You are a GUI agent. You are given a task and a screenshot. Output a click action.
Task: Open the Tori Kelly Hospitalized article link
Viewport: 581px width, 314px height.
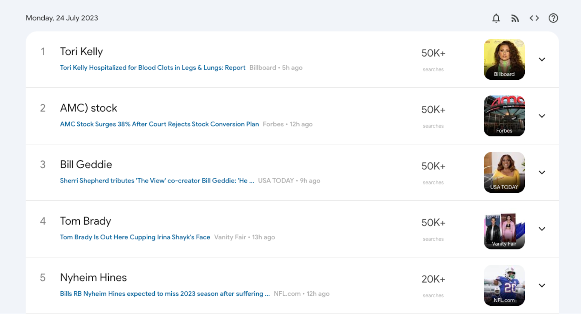click(x=153, y=68)
